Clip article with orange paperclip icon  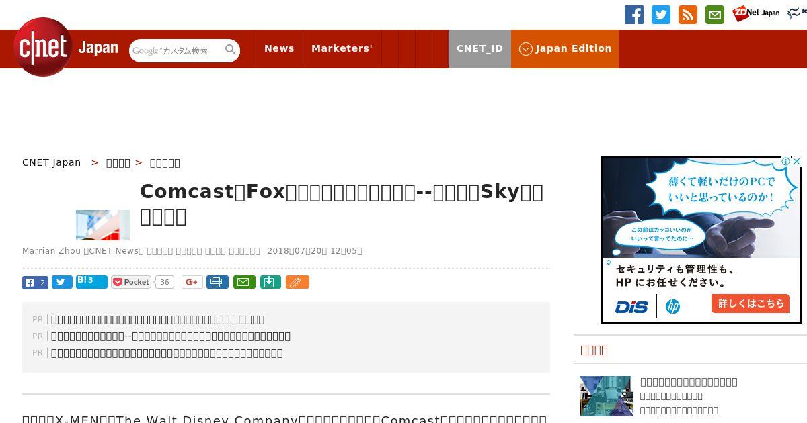pyautogui.click(x=297, y=282)
